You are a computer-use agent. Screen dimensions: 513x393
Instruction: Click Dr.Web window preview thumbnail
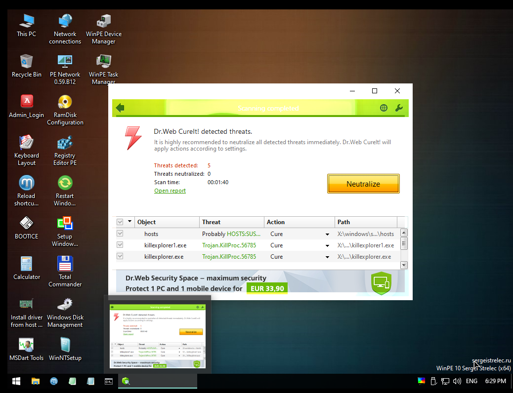[158, 336]
